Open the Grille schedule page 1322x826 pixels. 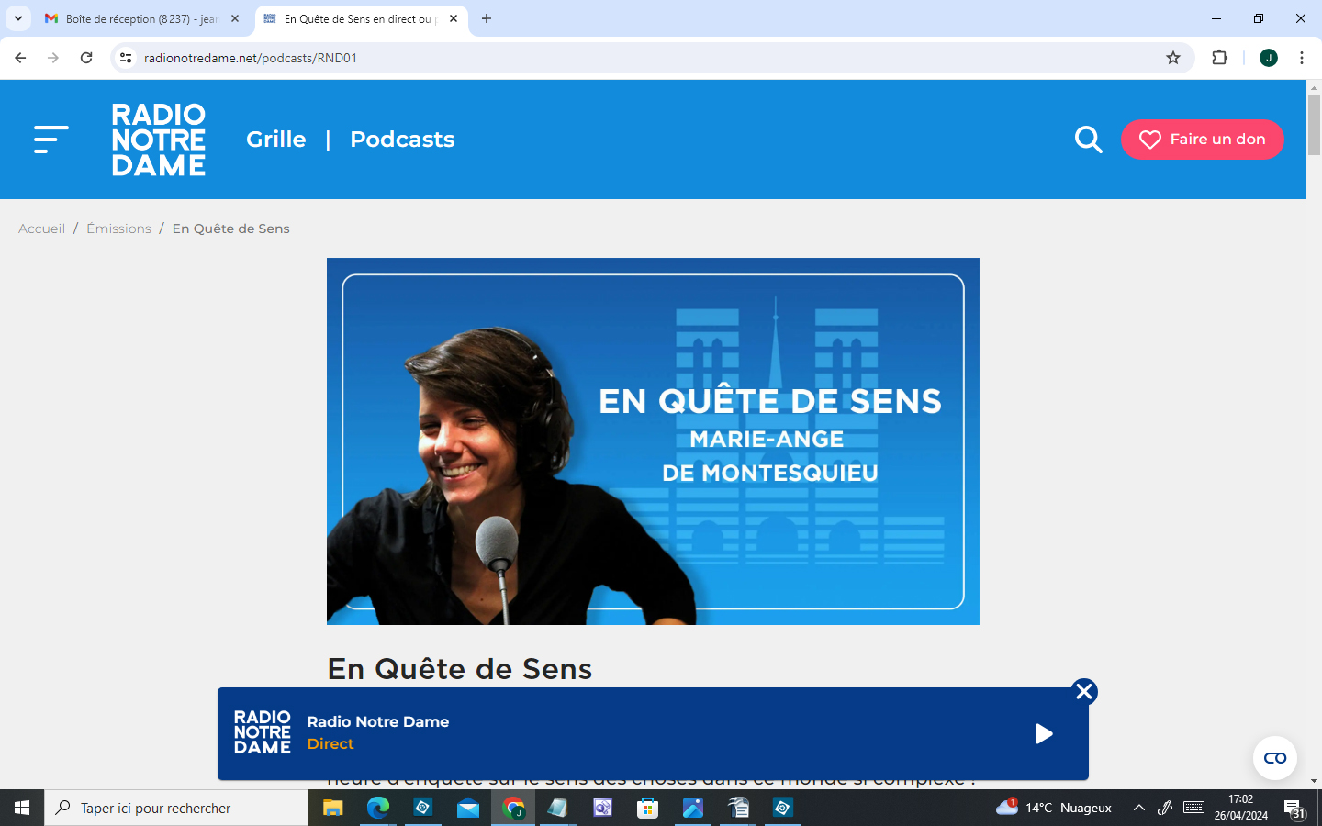[276, 140]
